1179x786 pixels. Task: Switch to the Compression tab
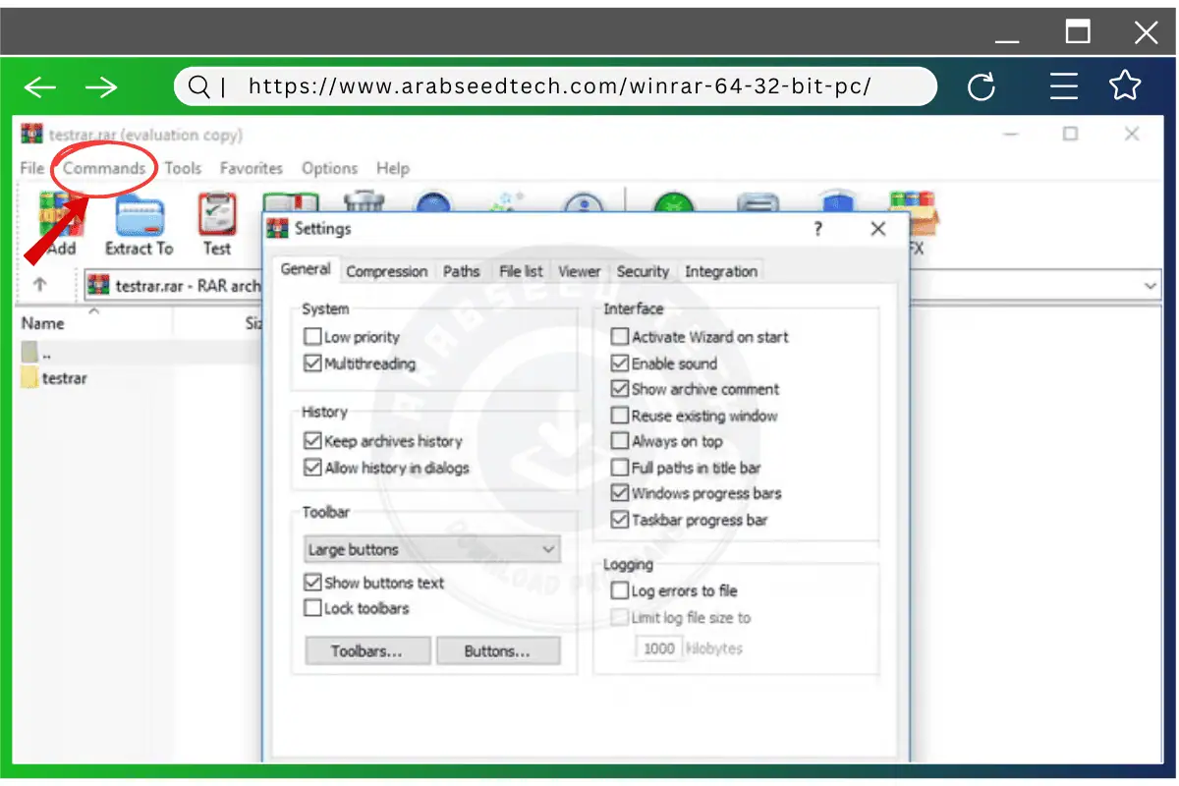click(386, 271)
